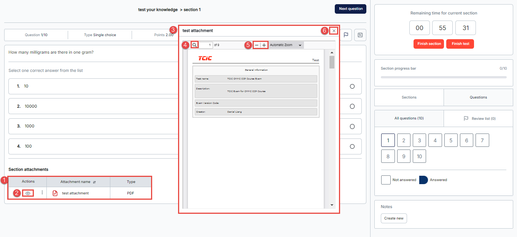Zoom out the PDF with minus icon
Screen dimensions: 517x237
257,45
